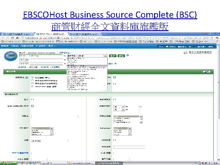Click the help icon beside the green search buttons
The height and width of the screenshot is (165, 220).
127,55
